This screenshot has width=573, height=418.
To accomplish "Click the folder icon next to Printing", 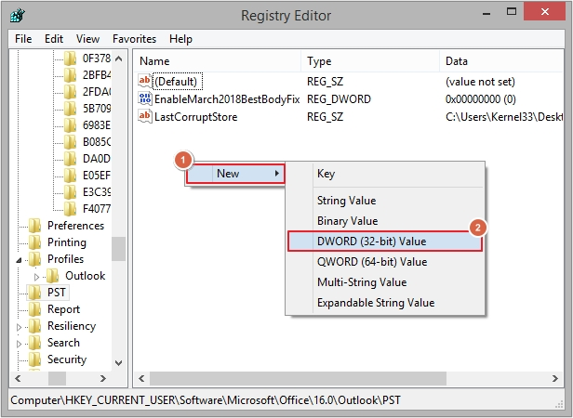I will click(x=34, y=242).
